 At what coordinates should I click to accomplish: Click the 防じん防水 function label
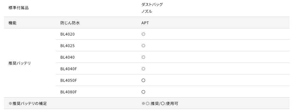(x=70, y=23)
